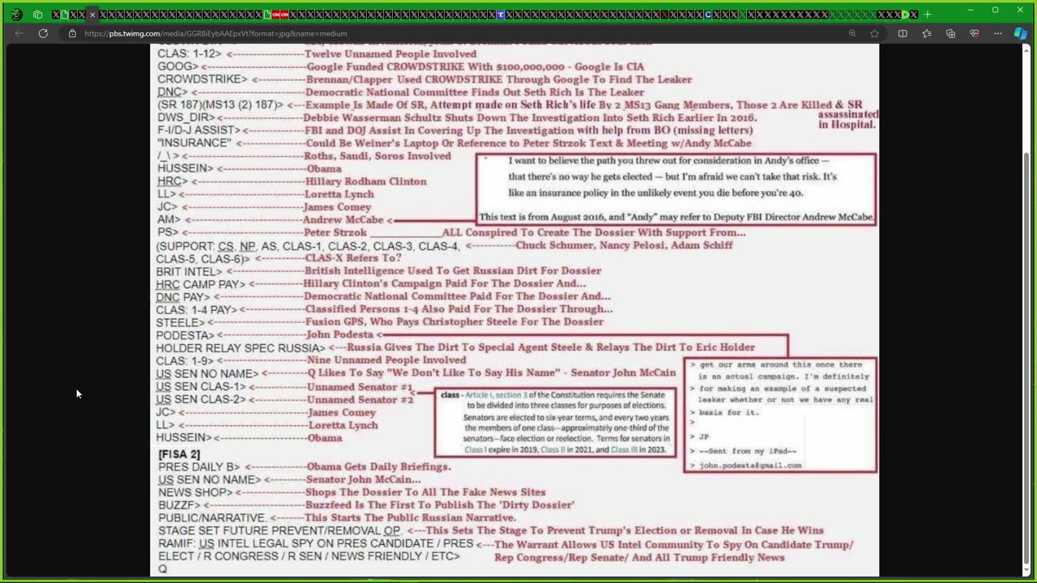View site information via the lock icon
This screenshot has height=583, width=1037.
click(x=72, y=33)
